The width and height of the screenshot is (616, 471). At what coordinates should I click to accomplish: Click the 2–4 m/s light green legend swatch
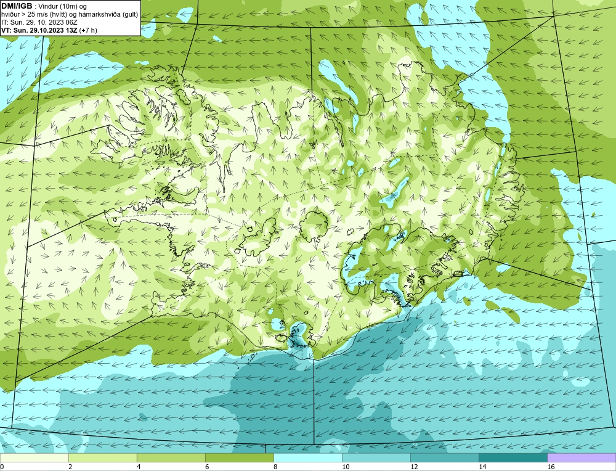coord(102,457)
